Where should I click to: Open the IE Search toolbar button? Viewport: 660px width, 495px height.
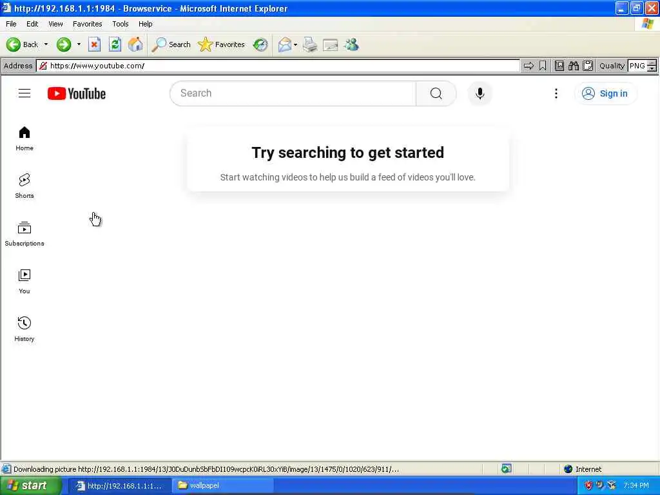click(171, 44)
